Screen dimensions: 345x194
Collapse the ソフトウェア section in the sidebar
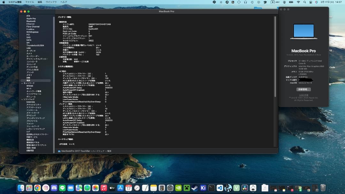(x=22, y=99)
